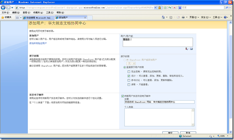Click the Print icon
Screen dimensions: 234x140
pos(183,17)
